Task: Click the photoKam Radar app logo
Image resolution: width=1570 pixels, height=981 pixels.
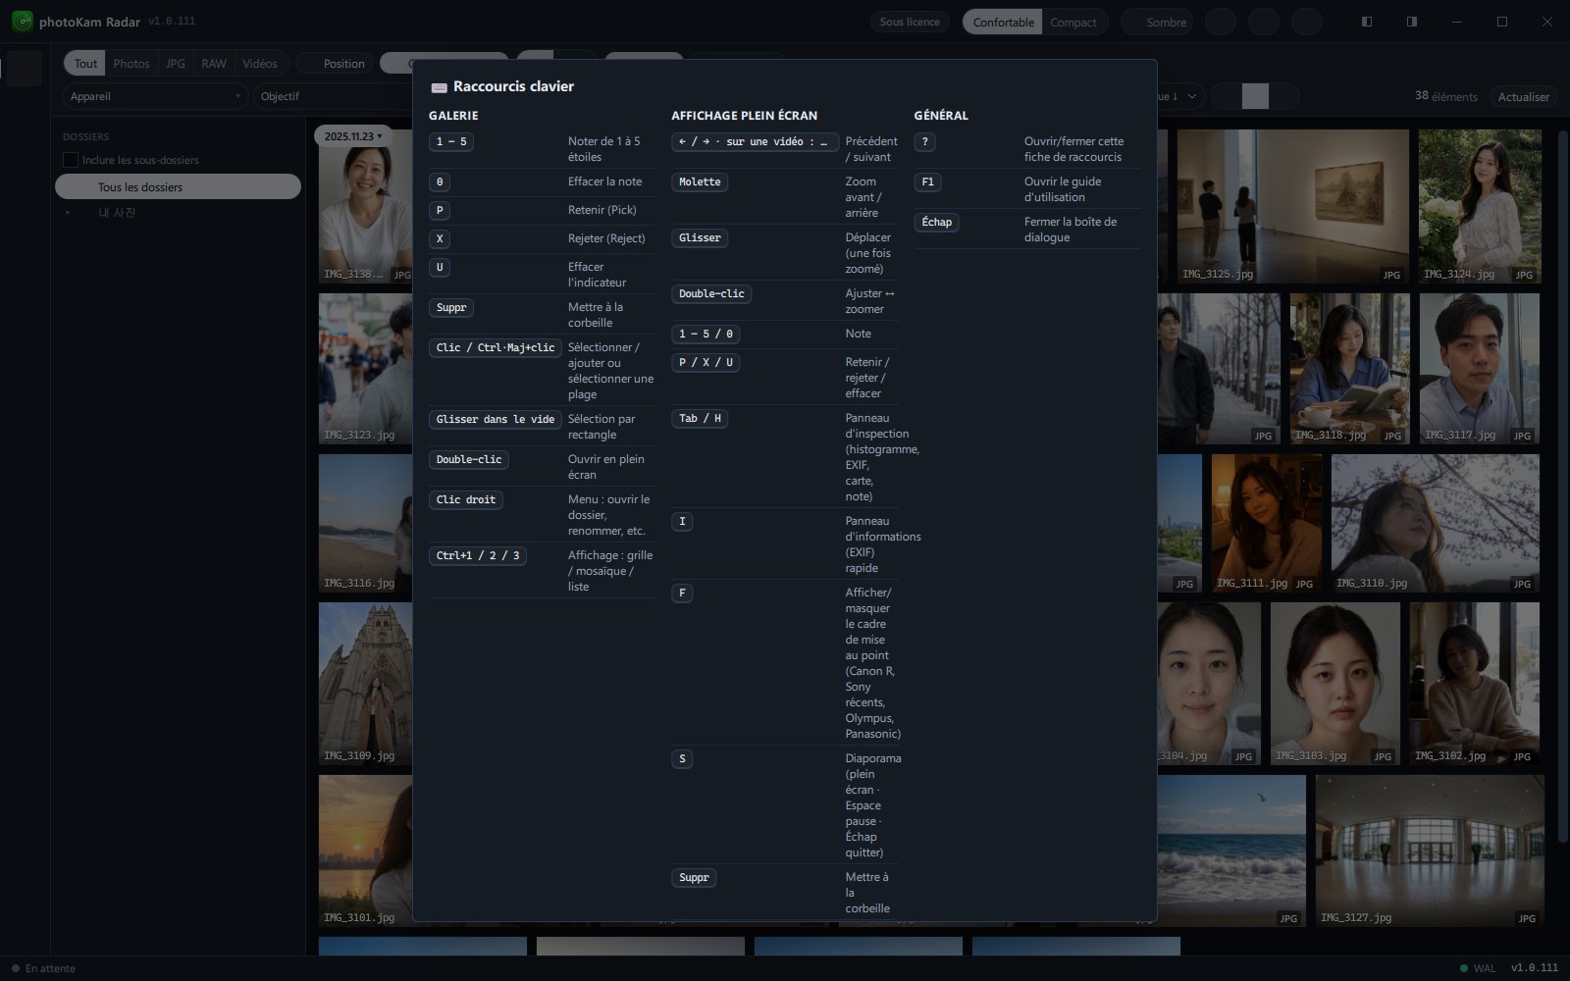Action: (22, 21)
